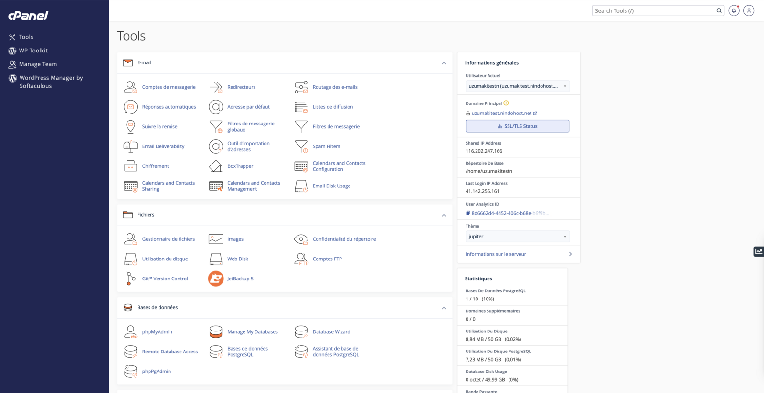Image resolution: width=764 pixels, height=393 pixels.
Task: Click the user account icon
Action: (749, 10)
